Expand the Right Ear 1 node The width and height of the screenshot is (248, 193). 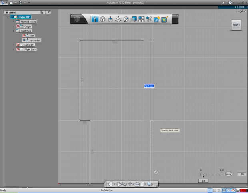(14, 50)
